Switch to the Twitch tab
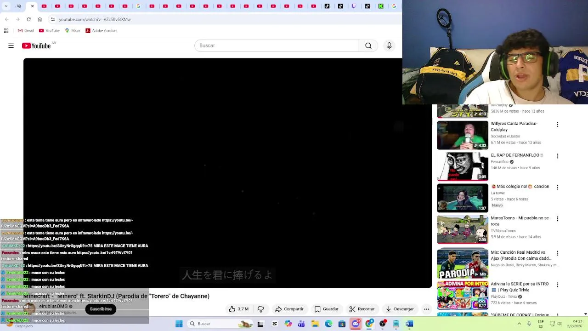The height and width of the screenshot is (331, 588). (354, 6)
